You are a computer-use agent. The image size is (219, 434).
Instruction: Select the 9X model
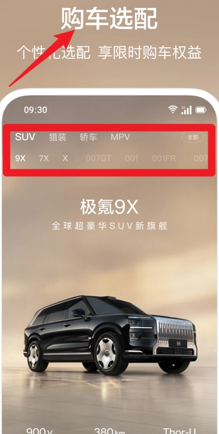pyautogui.click(x=20, y=158)
